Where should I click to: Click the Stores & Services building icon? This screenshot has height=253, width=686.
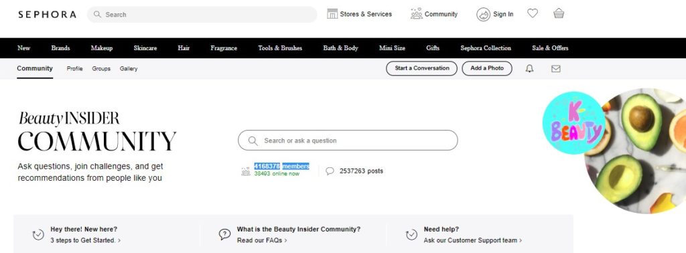[x=332, y=14]
